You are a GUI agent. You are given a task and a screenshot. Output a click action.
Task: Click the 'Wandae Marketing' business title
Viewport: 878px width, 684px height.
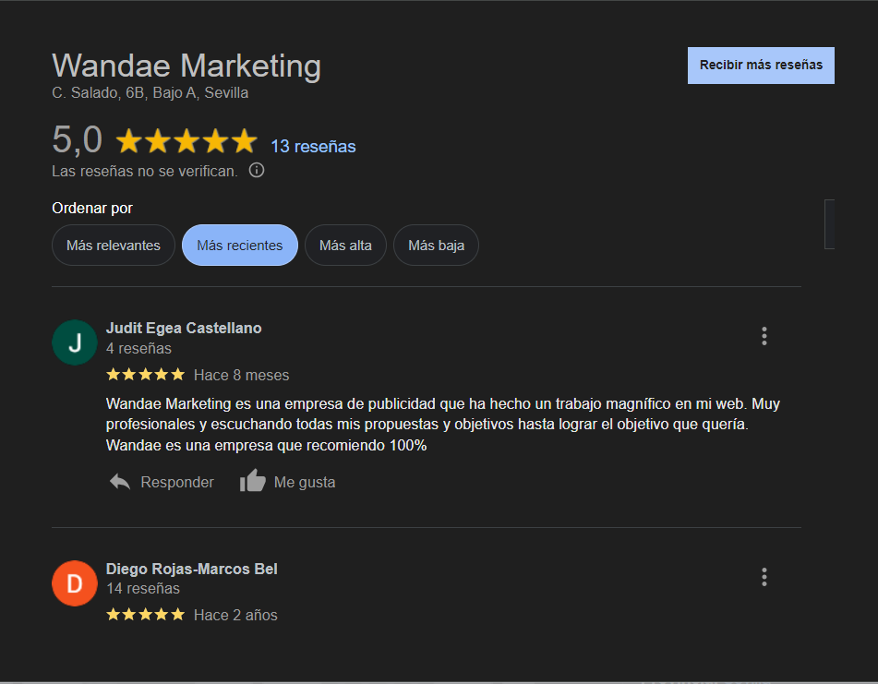(186, 66)
